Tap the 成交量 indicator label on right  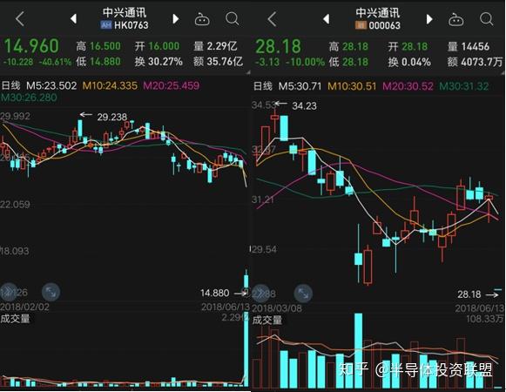pos(266,321)
